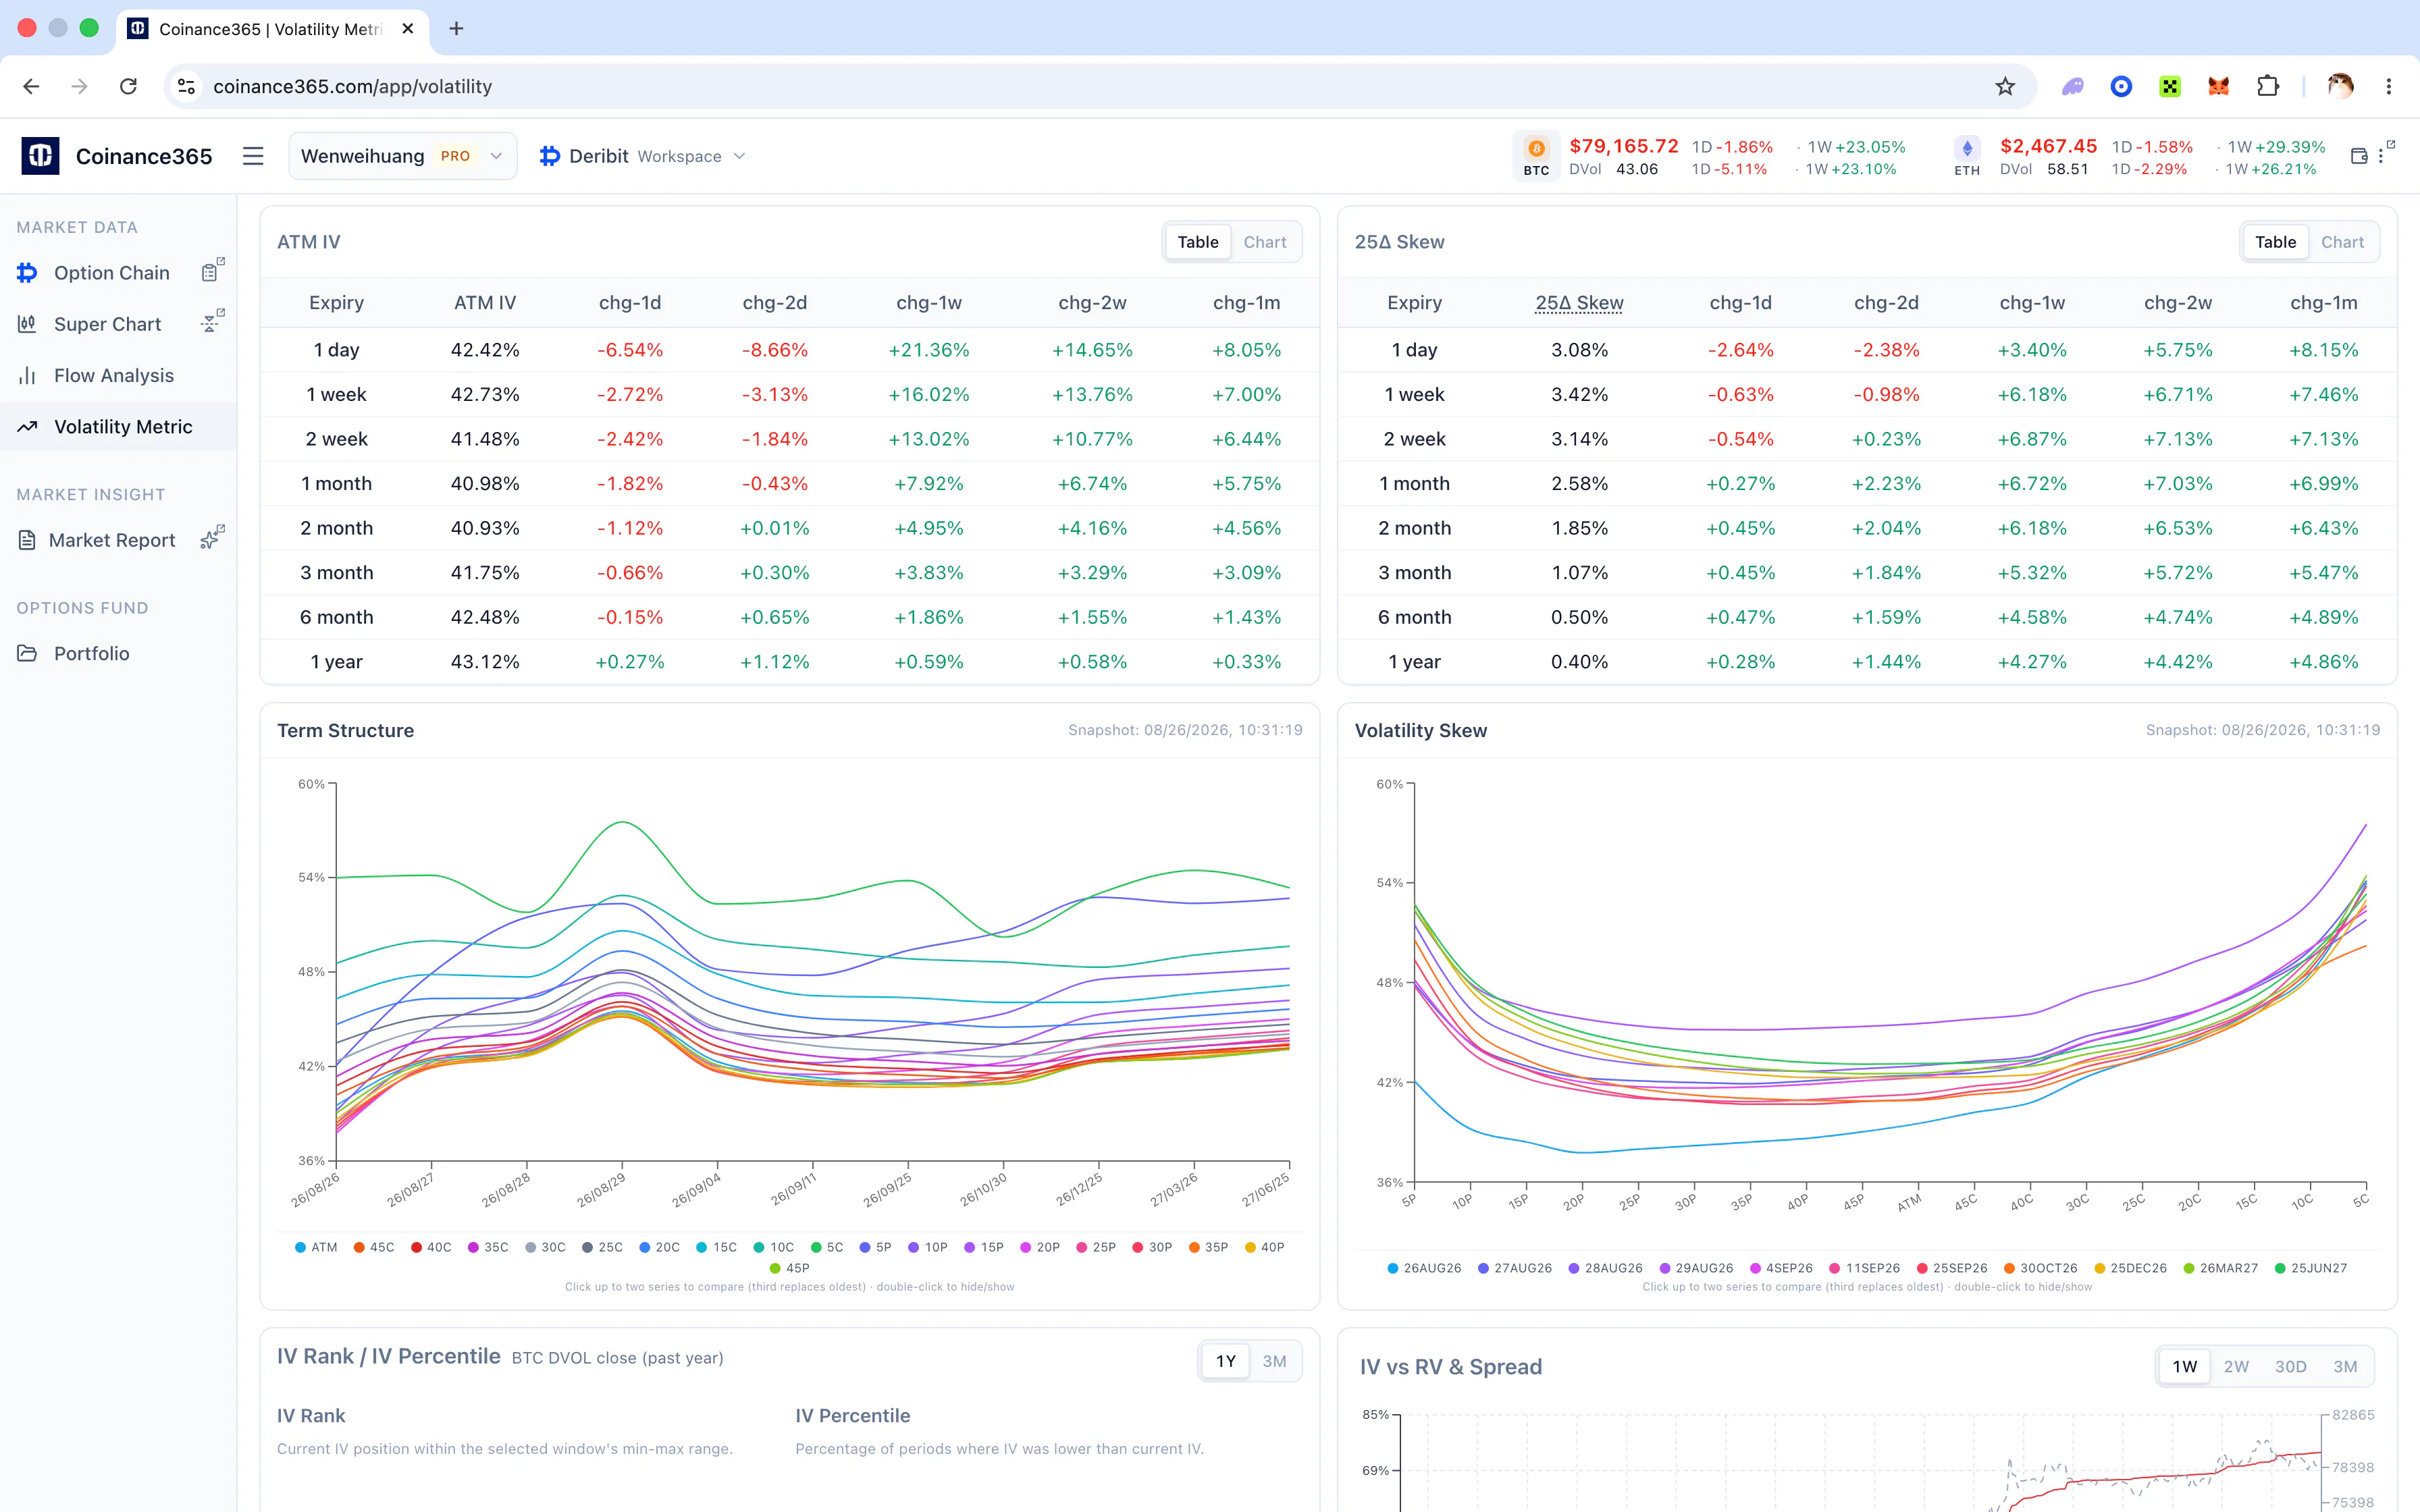Click the header pop-out more icon
The height and width of the screenshot is (1512, 2420).
point(2385,152)
